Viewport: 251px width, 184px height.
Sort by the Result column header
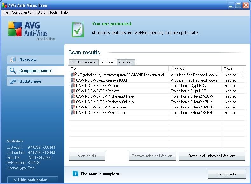(233, 69)
